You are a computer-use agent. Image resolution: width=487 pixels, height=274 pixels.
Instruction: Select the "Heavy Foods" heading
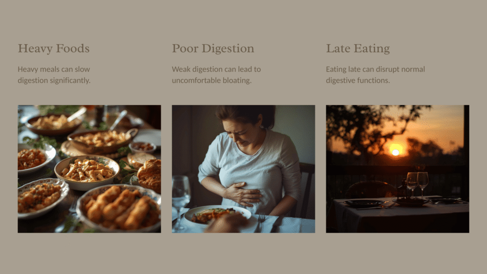click(53, 49)
